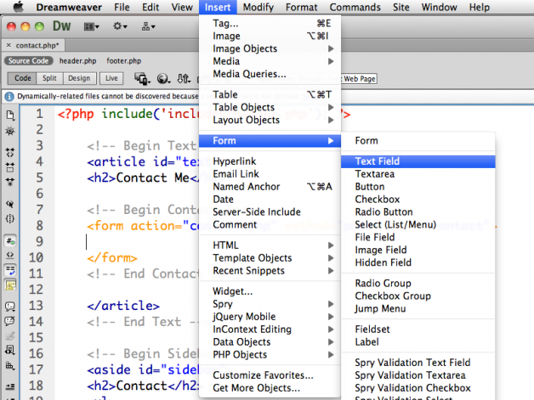Viewport: 534px width, 400px height.
Task: Open footer.php related file
Action: pyautogui.click(x=123, y=61)
